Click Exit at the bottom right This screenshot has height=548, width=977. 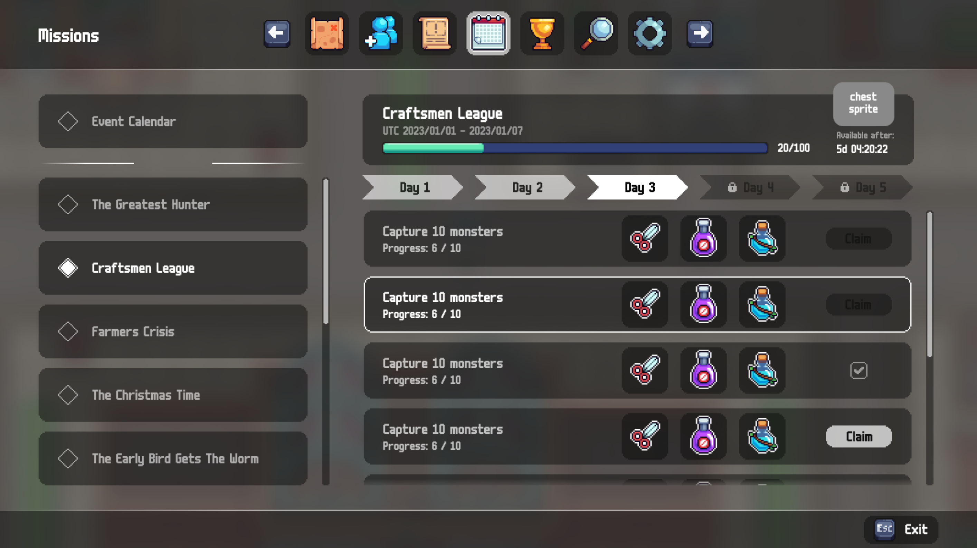(901, 529)
